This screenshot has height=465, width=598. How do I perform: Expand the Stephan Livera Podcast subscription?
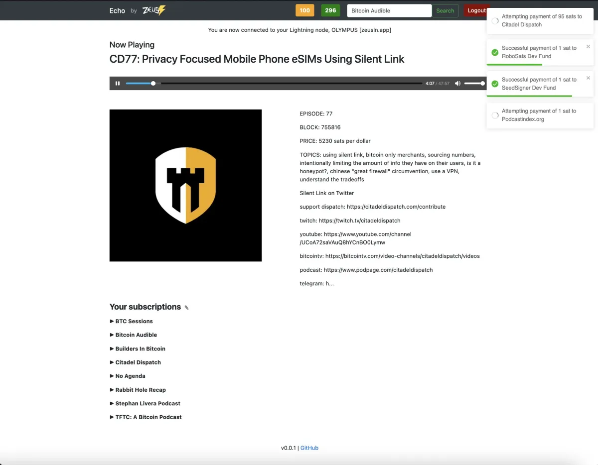click(x=148, y=403)
